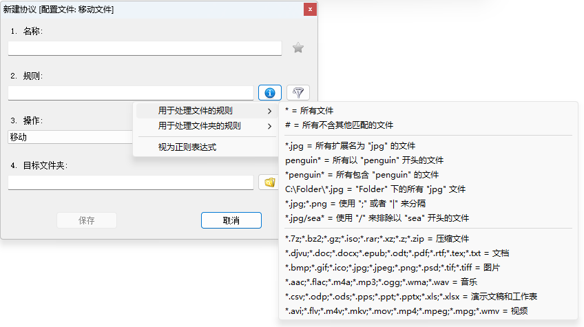Choose the 视频 video extensions rule
Image resolution: width=584 pixels, height=327 pixels.
tap(406, 311)
